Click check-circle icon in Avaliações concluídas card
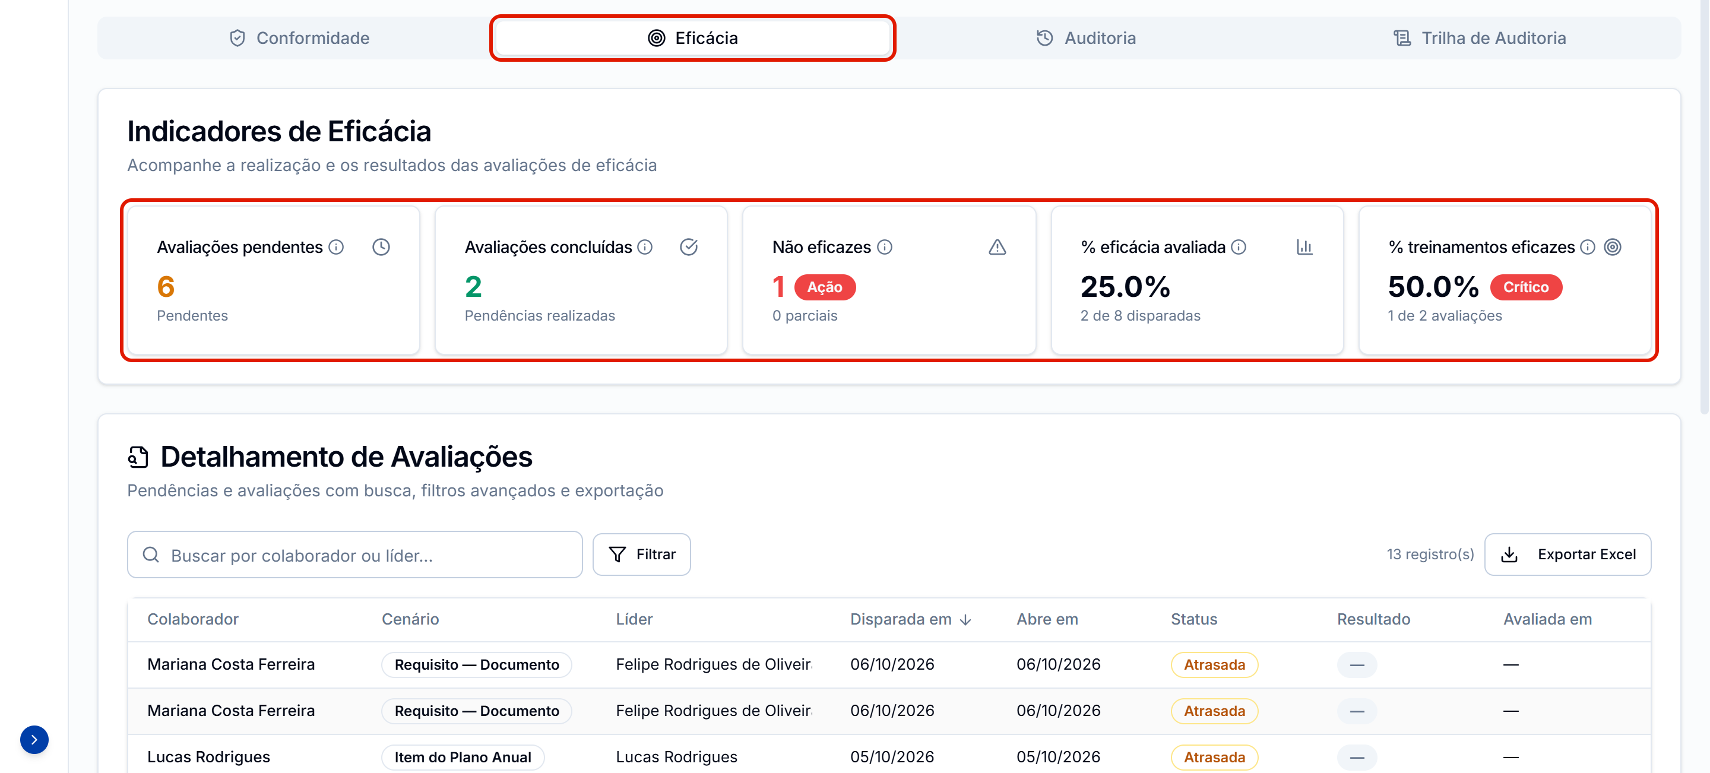 tap(689, 247)
